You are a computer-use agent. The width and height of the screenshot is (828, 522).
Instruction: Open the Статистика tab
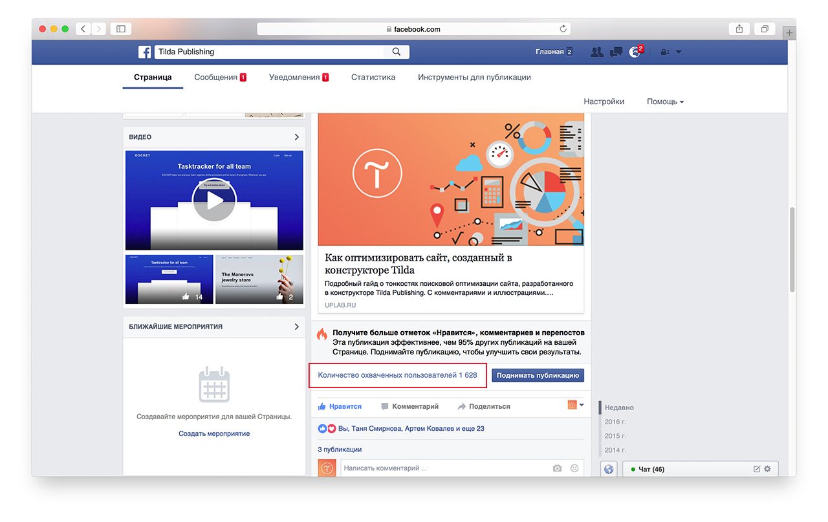373,77
